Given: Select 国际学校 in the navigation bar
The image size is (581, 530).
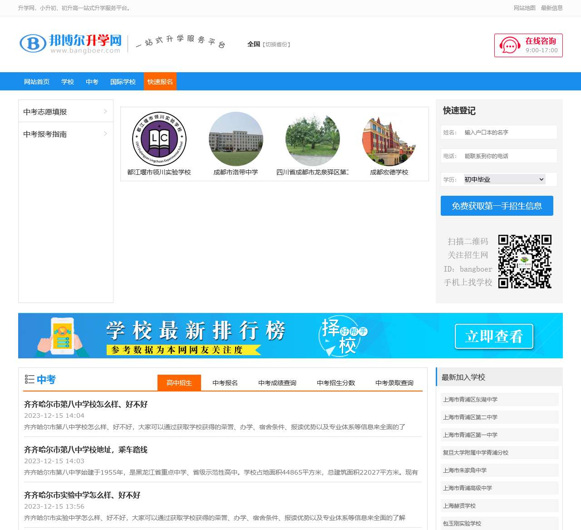Looking at the screenshot, I should pos(123,82).
